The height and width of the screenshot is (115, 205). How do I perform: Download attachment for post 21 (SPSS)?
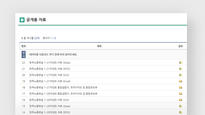180,69
